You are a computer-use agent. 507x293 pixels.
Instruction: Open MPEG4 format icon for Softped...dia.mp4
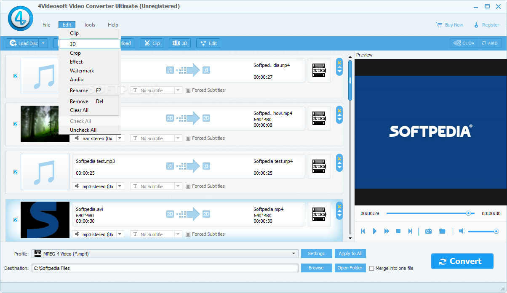click(319, 70)
